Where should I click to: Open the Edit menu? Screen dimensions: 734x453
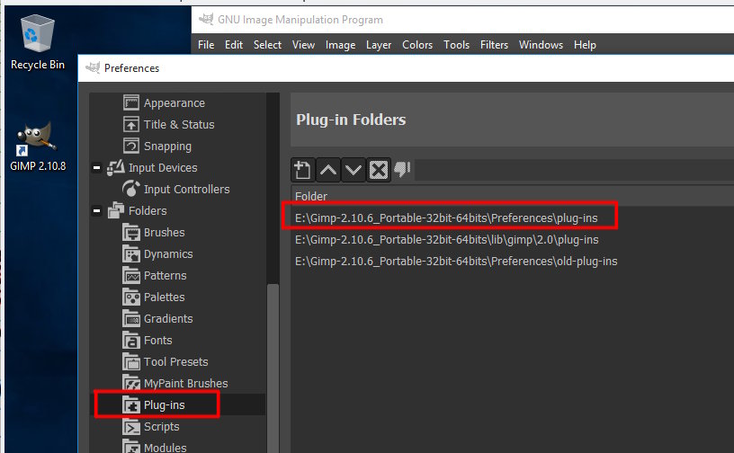pyautogui.click(x=234, y=44)
